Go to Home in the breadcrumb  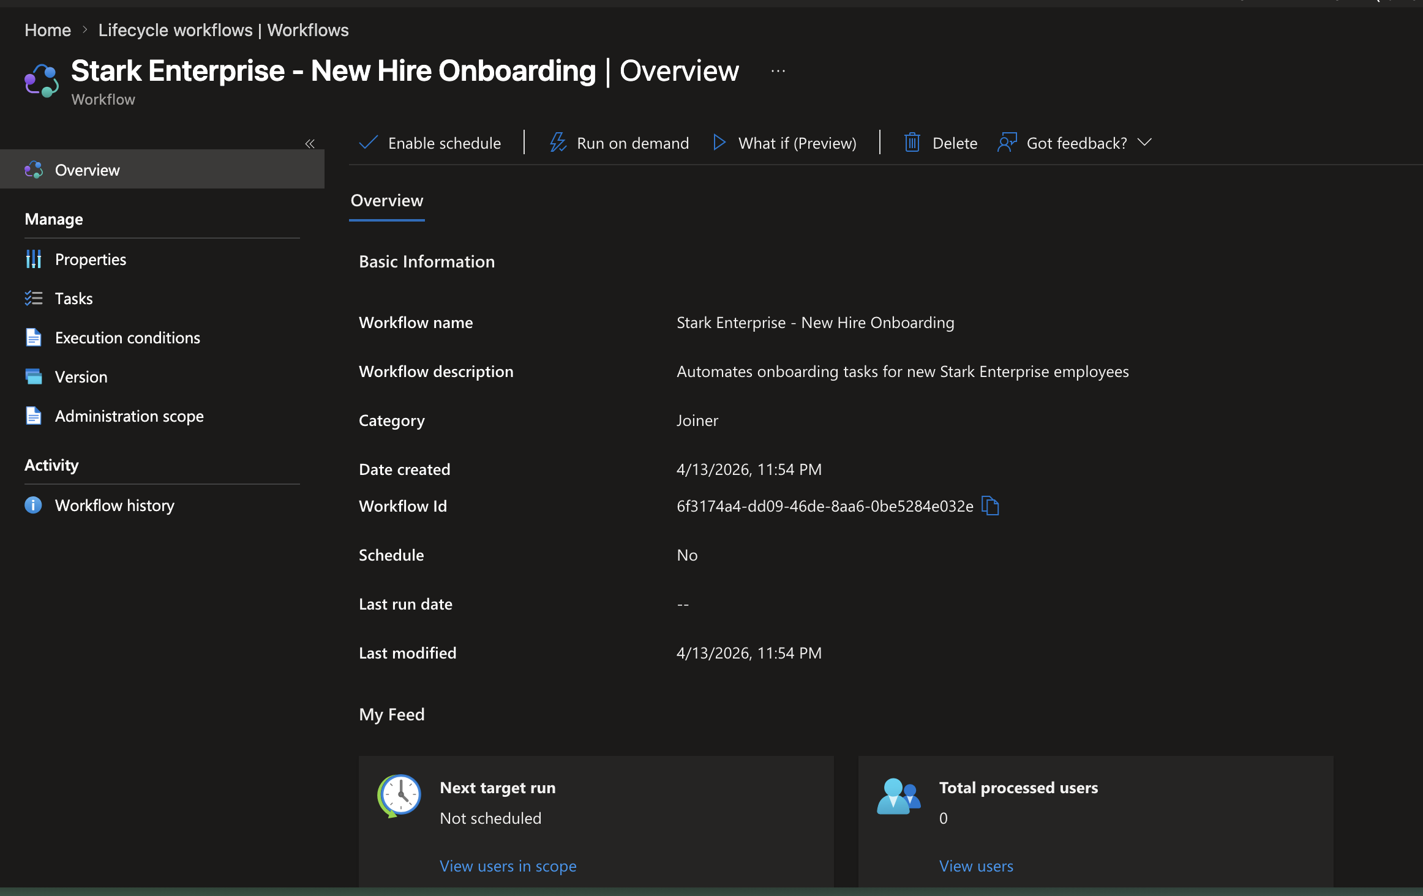pyautogui.click(x=48, y=30)
